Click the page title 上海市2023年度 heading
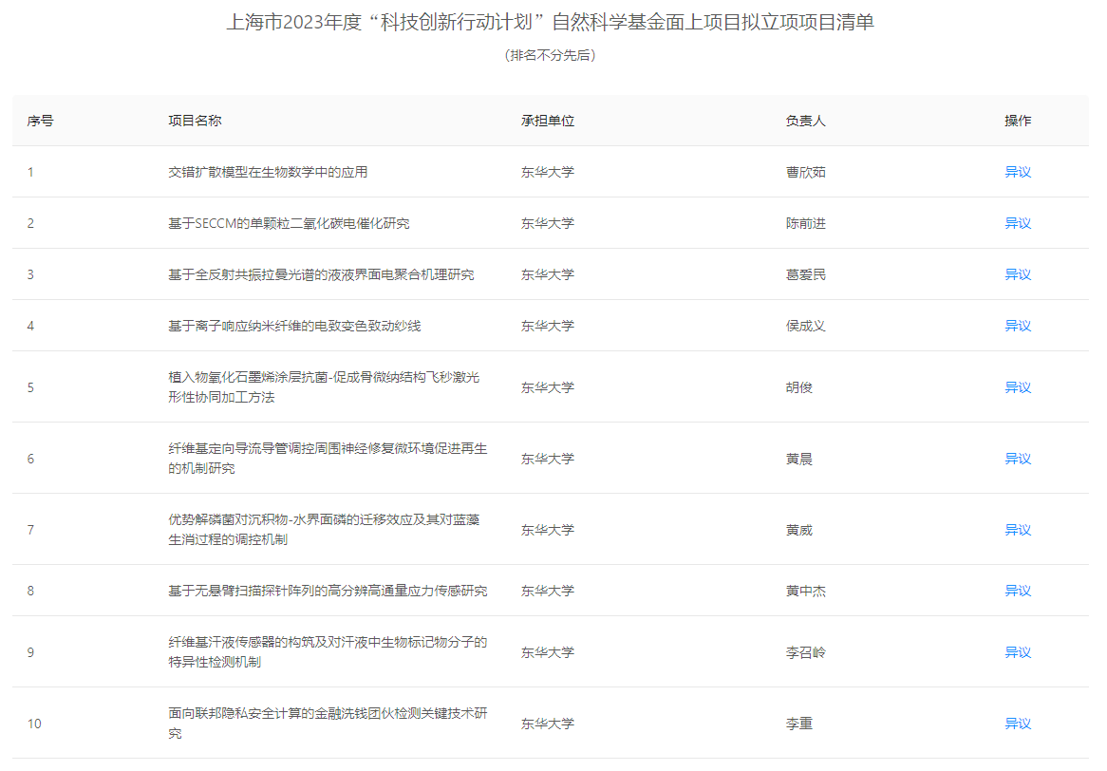1107x771 pixels. tap(550, 22)
